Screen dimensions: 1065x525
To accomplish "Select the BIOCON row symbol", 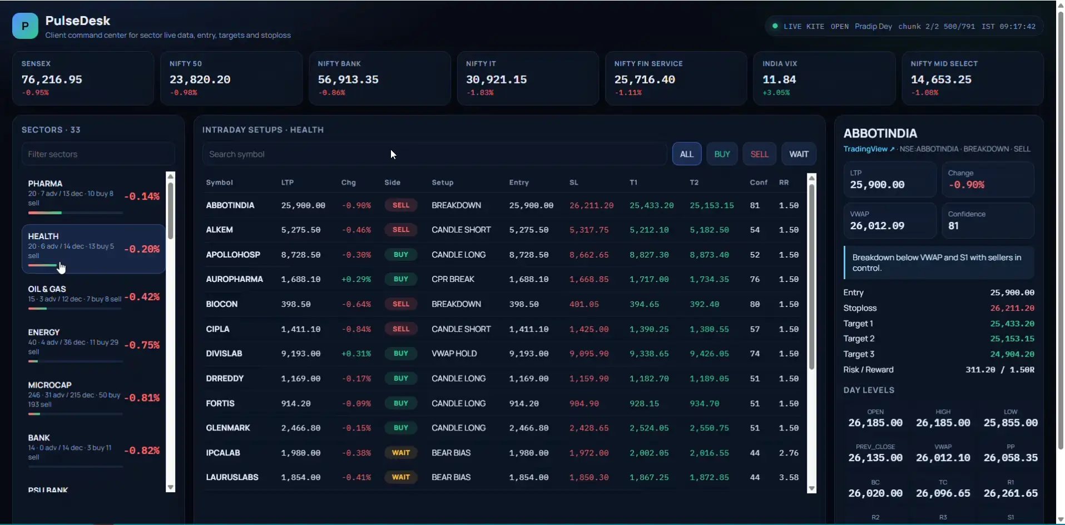I will [221, 304].
